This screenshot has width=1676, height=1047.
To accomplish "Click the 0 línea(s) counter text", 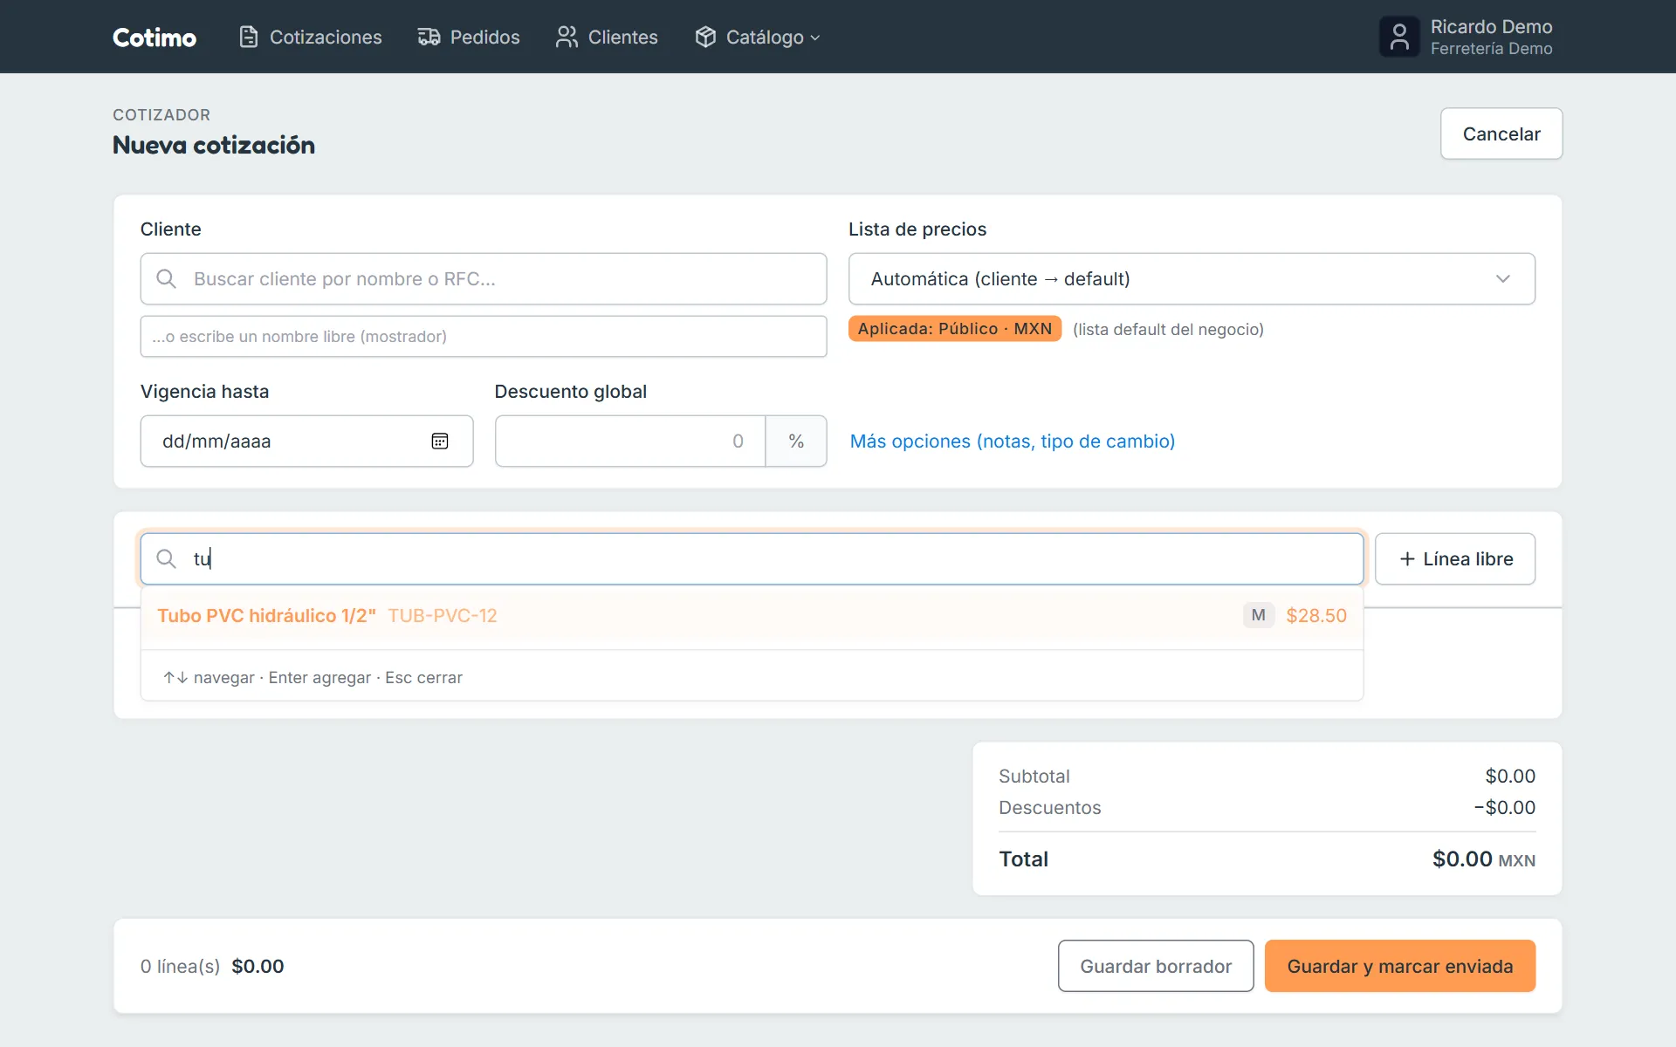I will (180, 966).
